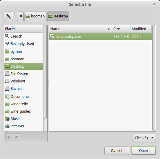Choose File System in Places
160x159 pixels.
[x=24, y=74]
